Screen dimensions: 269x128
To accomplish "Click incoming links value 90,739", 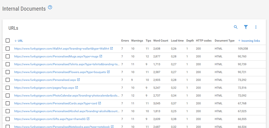I will coord(242,64).
